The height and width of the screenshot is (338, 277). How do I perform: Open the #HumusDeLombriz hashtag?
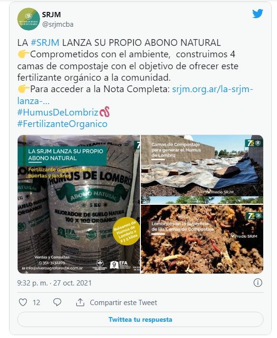pos(58,112)
